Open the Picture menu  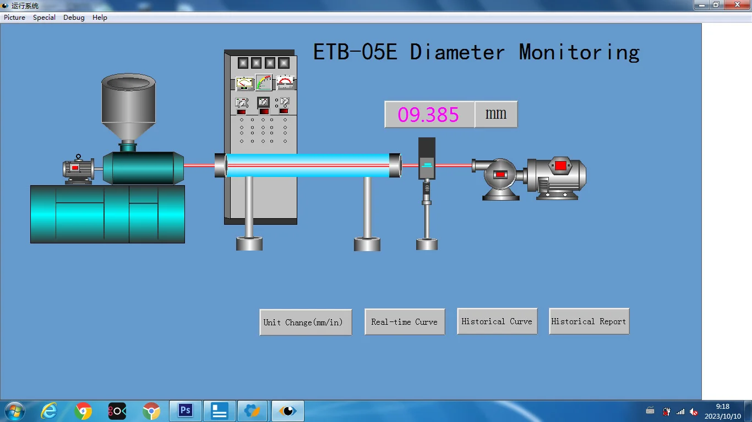click(15, 18)
